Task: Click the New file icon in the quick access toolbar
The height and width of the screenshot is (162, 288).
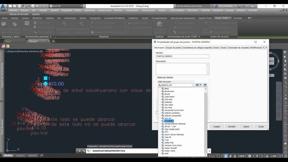Action: click(x=10, y=6)
